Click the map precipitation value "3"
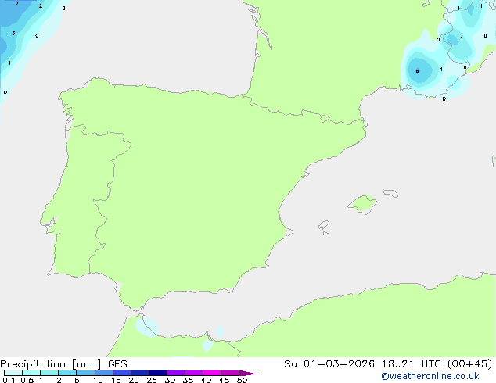496x383 pixels. pyautogui.click(x=13, y=33)
